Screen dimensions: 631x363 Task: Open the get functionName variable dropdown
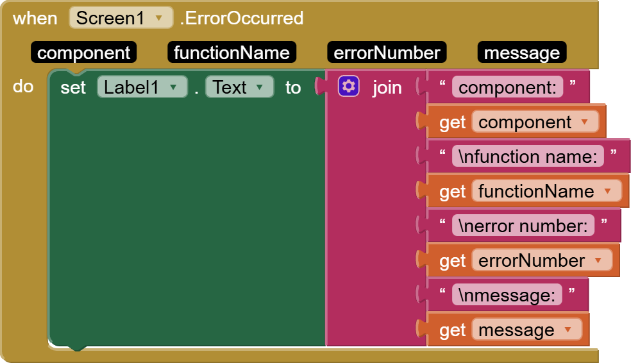click(x=607, y=192)
